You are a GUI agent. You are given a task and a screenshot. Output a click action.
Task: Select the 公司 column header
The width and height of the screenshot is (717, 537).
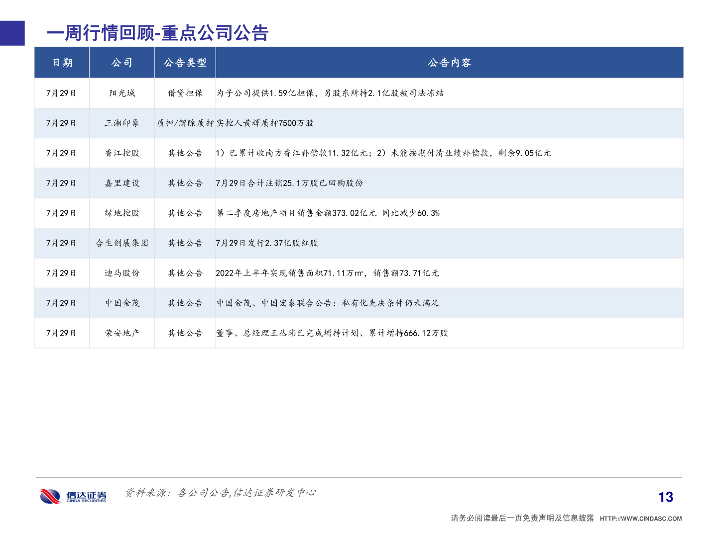121,63
